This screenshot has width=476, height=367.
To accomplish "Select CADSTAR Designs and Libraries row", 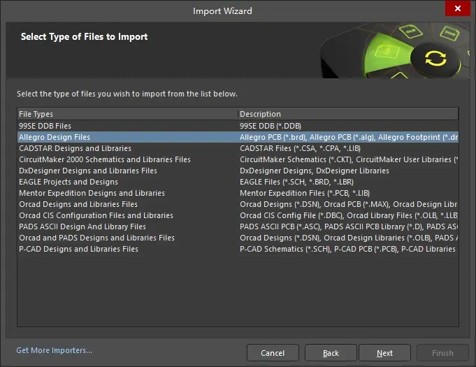I will pos(238,148).
